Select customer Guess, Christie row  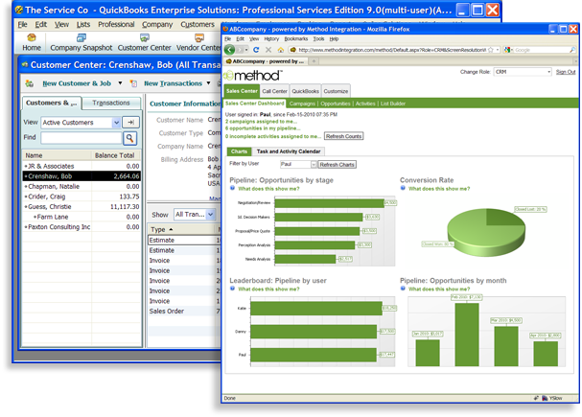click(x=81, y=207)
